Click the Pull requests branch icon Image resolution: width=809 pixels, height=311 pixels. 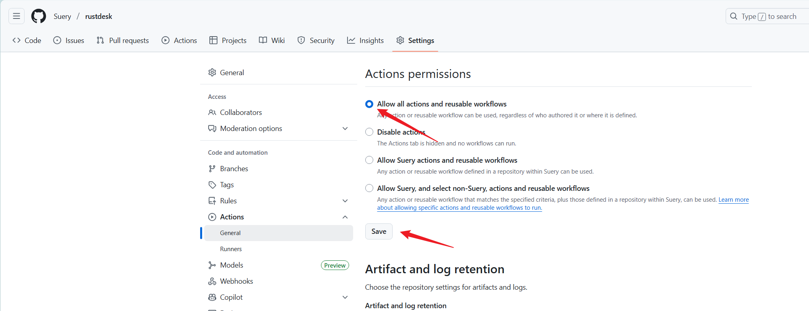100,40
